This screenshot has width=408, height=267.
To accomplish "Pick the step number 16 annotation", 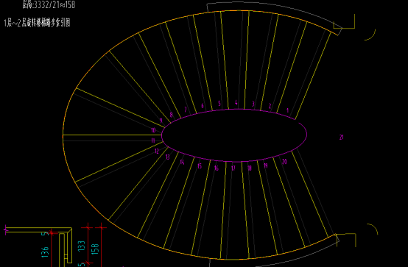I will tap(217, 168).
